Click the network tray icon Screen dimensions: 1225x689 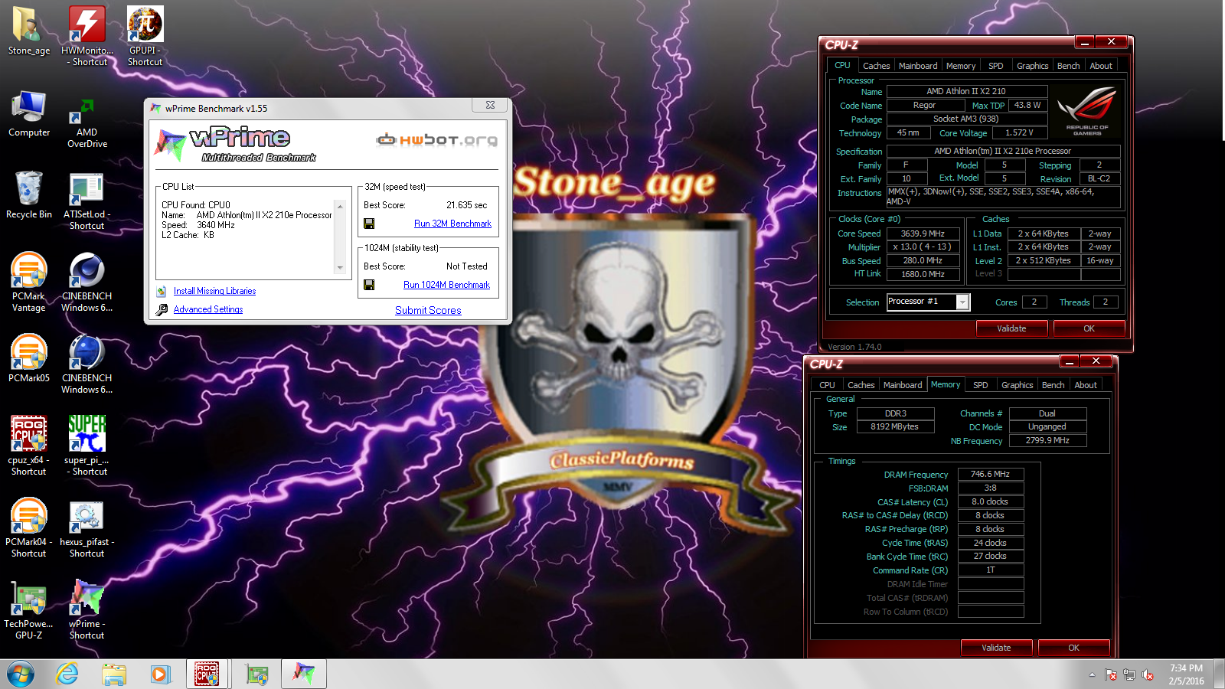(1129, 674)
